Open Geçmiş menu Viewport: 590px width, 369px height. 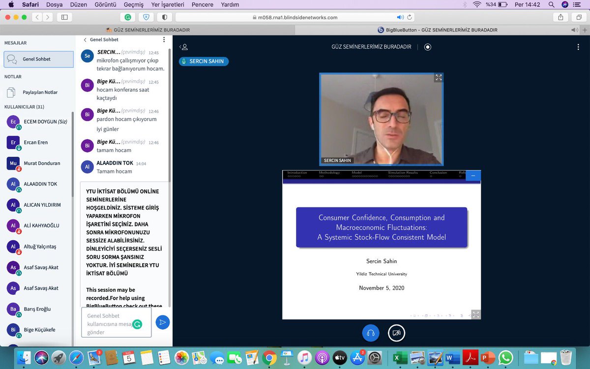coord(133,4)
